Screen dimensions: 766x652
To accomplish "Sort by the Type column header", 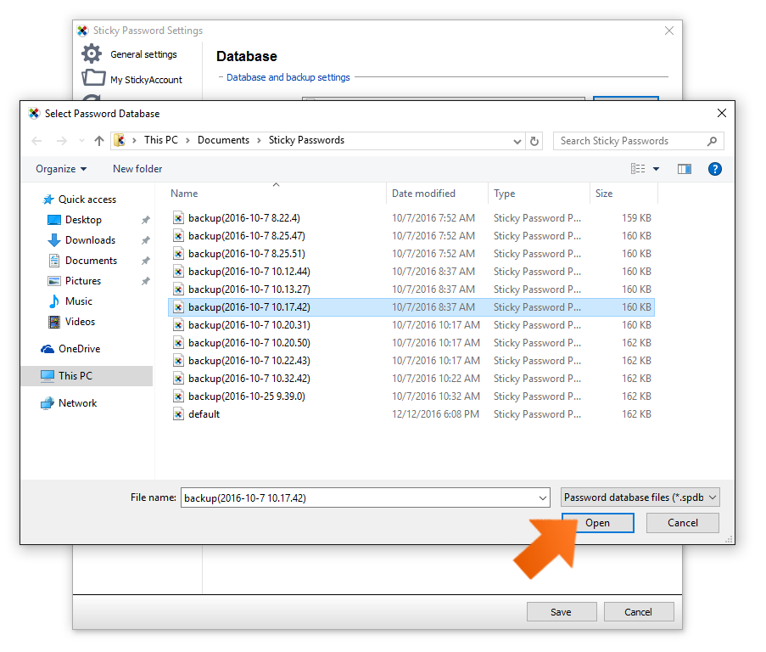I will [x=504, y=194].
